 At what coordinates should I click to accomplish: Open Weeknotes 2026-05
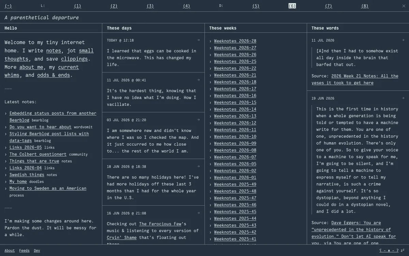click(x=235, y=163)
